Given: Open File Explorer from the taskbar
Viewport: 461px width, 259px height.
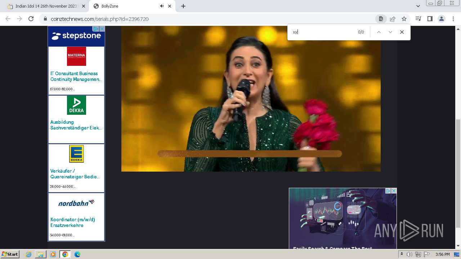Looking at the screenshot, I should tap(41, 254).
